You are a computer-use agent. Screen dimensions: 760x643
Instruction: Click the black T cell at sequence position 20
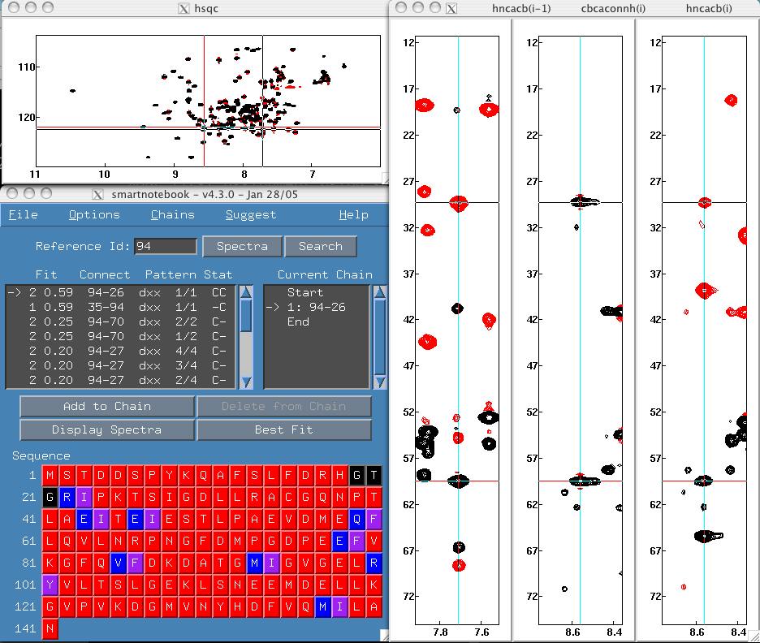374,476
